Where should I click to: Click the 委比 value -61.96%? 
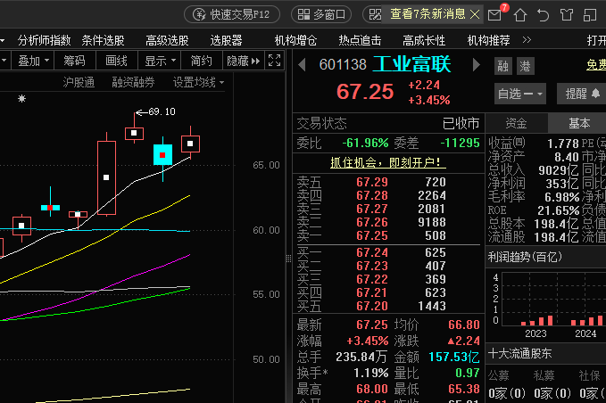coord(365,144)
